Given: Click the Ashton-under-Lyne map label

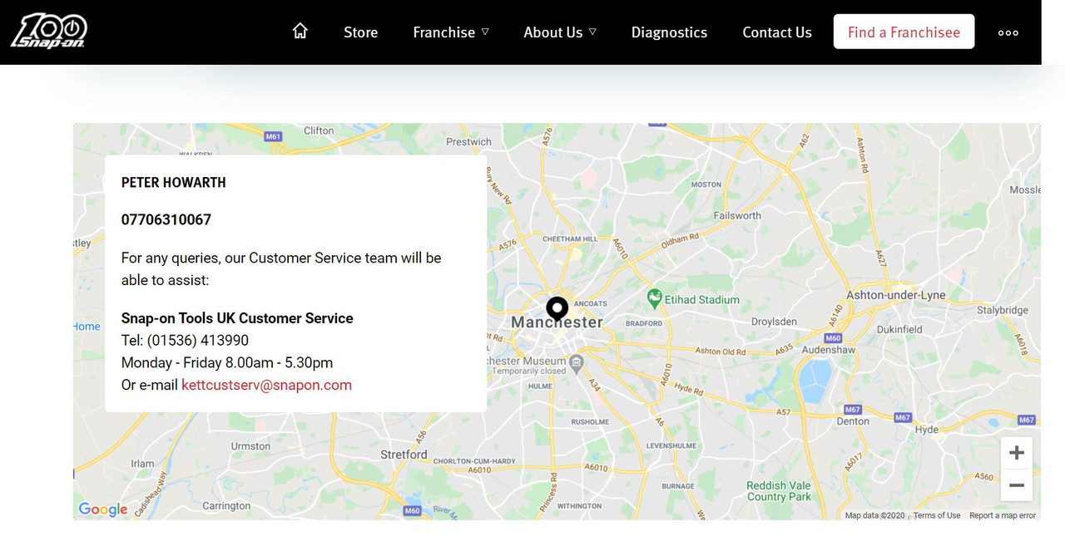Looking at the screenshot, I should pos(896,295).
